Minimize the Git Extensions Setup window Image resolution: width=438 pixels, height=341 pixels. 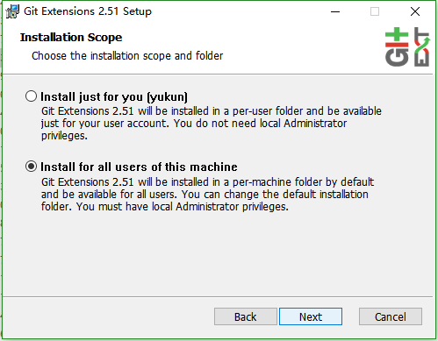[335, 11]
